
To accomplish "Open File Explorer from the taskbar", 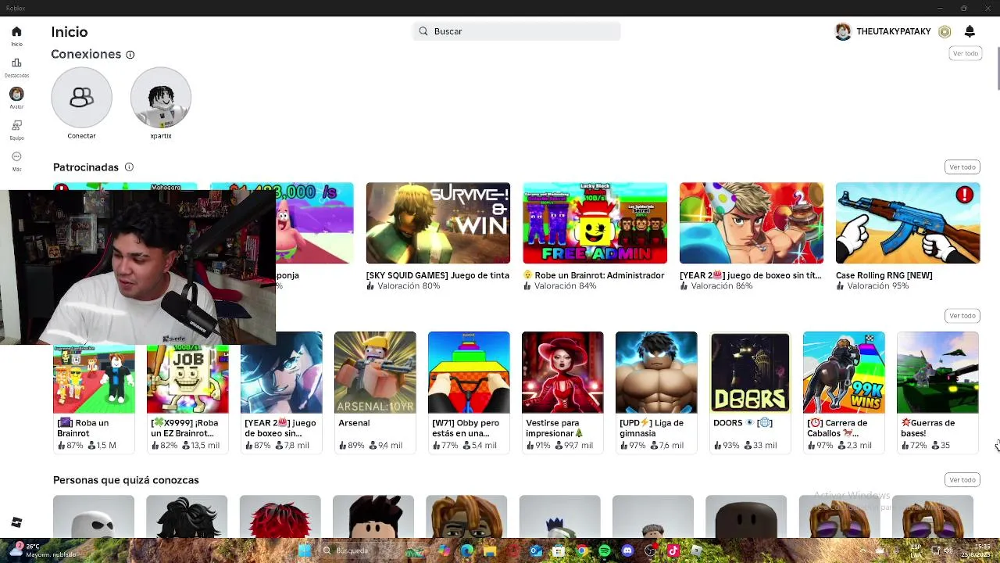I will coord(490,551).
